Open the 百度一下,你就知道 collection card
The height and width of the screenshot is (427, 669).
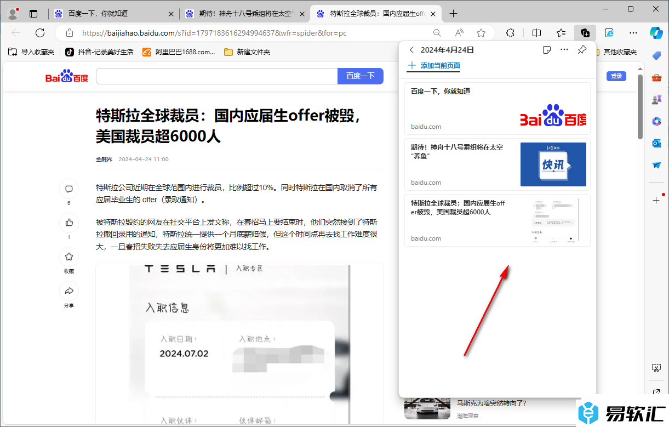point(498,109)
